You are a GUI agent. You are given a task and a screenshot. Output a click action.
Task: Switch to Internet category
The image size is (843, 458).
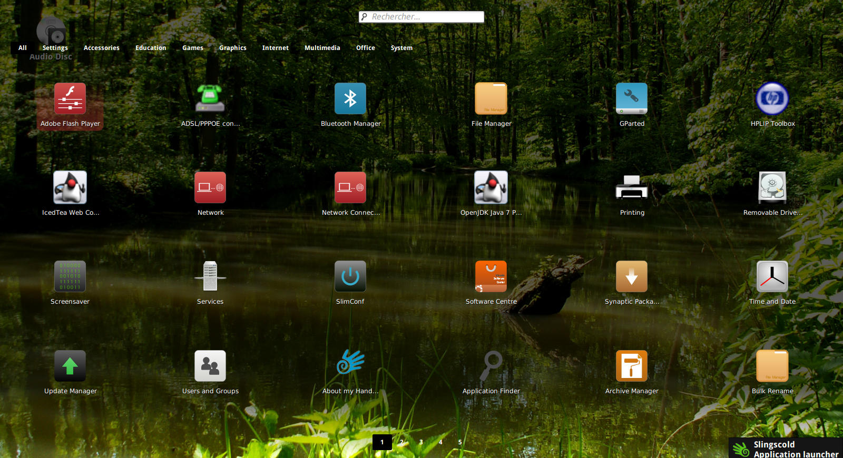(276, 48)
